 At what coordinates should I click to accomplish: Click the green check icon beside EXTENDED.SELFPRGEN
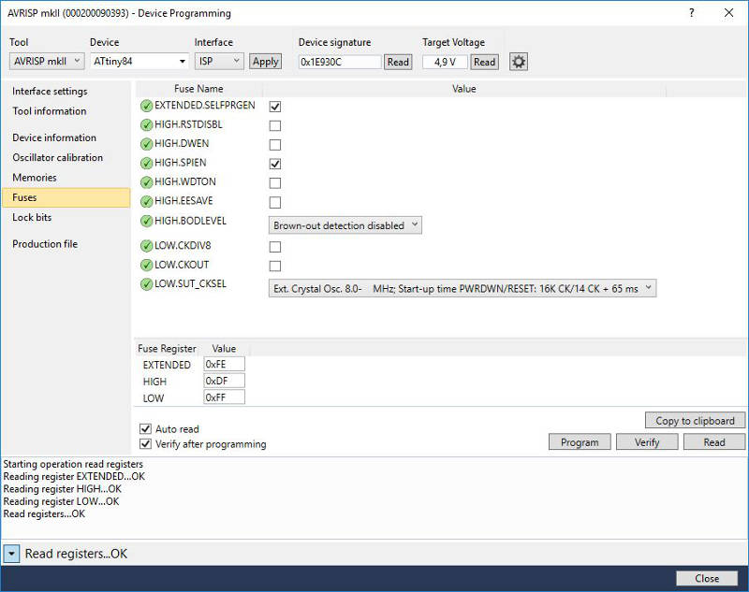[146, 106]
